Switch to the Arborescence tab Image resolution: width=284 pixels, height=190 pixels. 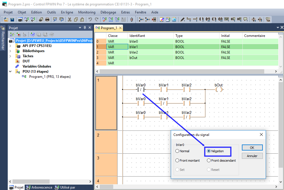click(39, 187)
